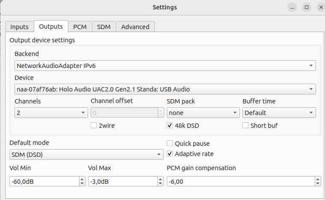This screenshot has width=325, height=200.
Task: Go to the Advanced tab
Action: 135,26
